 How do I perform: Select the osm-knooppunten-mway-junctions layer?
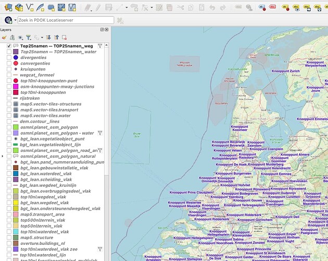click(57, 87)
